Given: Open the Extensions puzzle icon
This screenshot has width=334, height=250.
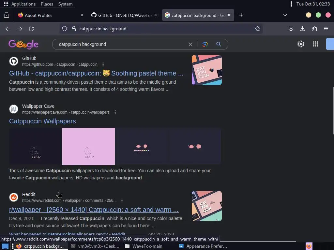Looking at the screenshot, I should [314, 29].
